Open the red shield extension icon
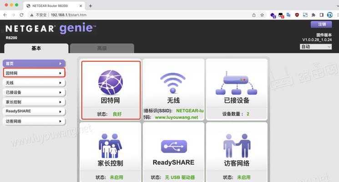This screenshot has height=182, width=339. (297, 15)
